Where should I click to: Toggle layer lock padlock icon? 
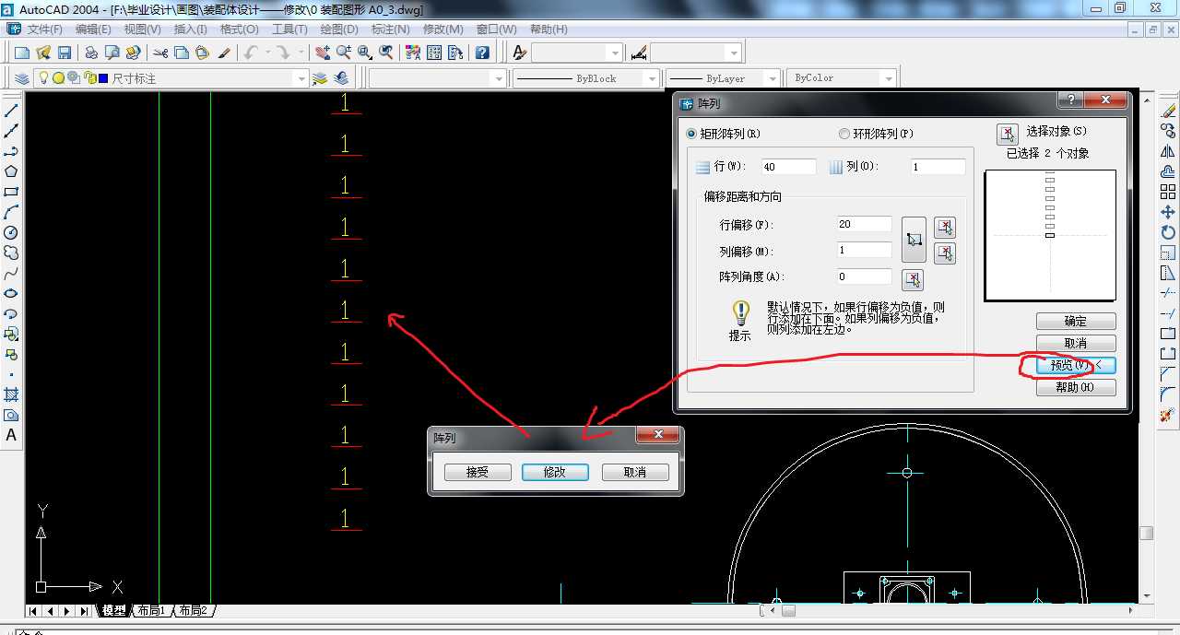click(88, 78)
